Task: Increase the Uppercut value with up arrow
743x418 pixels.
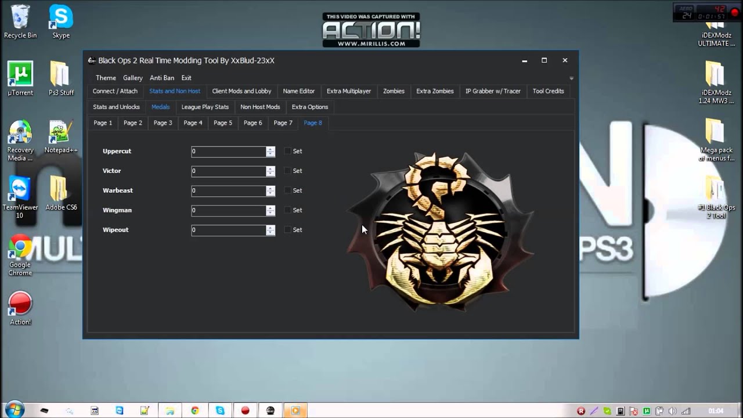Action: [270, 149]
